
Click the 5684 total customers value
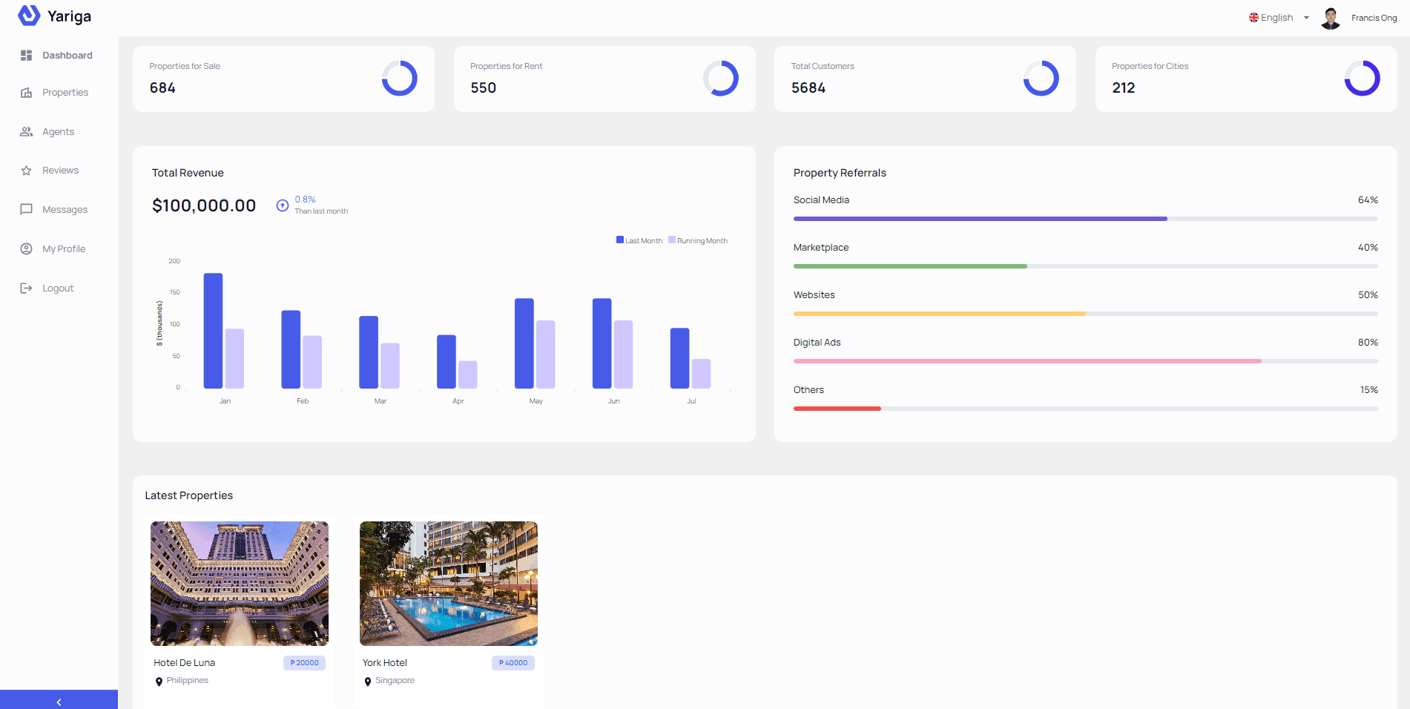[x=808, y=88]
